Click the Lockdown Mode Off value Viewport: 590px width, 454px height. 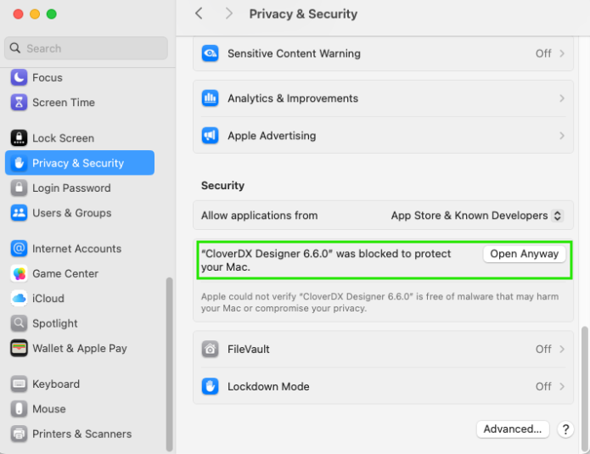pyautogui.click(x=543, y=386)
